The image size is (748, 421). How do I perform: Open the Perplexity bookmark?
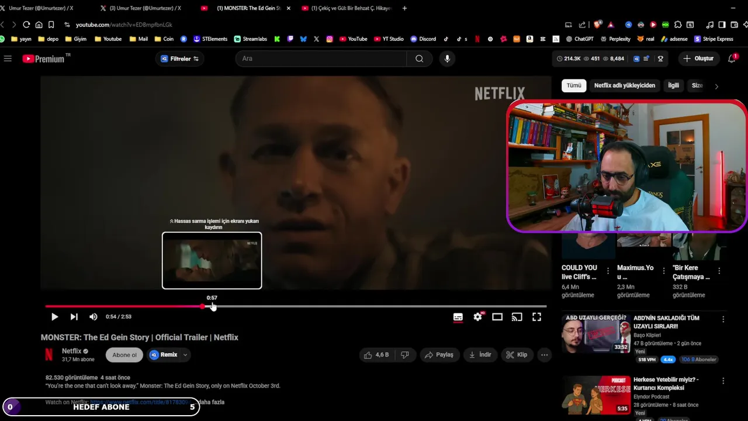[x=615, y=39]
